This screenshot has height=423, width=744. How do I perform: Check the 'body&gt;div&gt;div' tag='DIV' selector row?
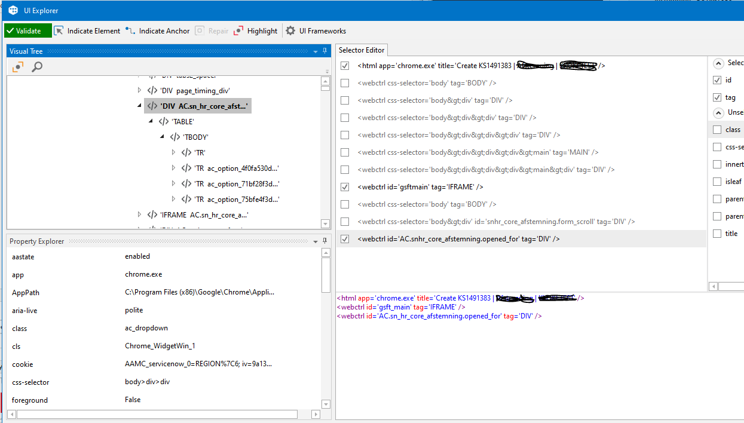345,118
